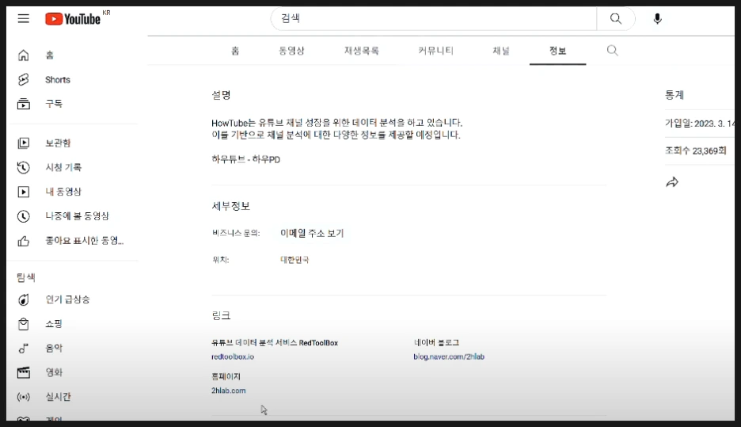Go to 홈 label in sidebar

coord(50,55)
